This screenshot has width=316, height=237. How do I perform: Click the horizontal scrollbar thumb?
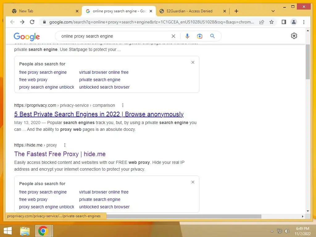click(x=184, y=216)
